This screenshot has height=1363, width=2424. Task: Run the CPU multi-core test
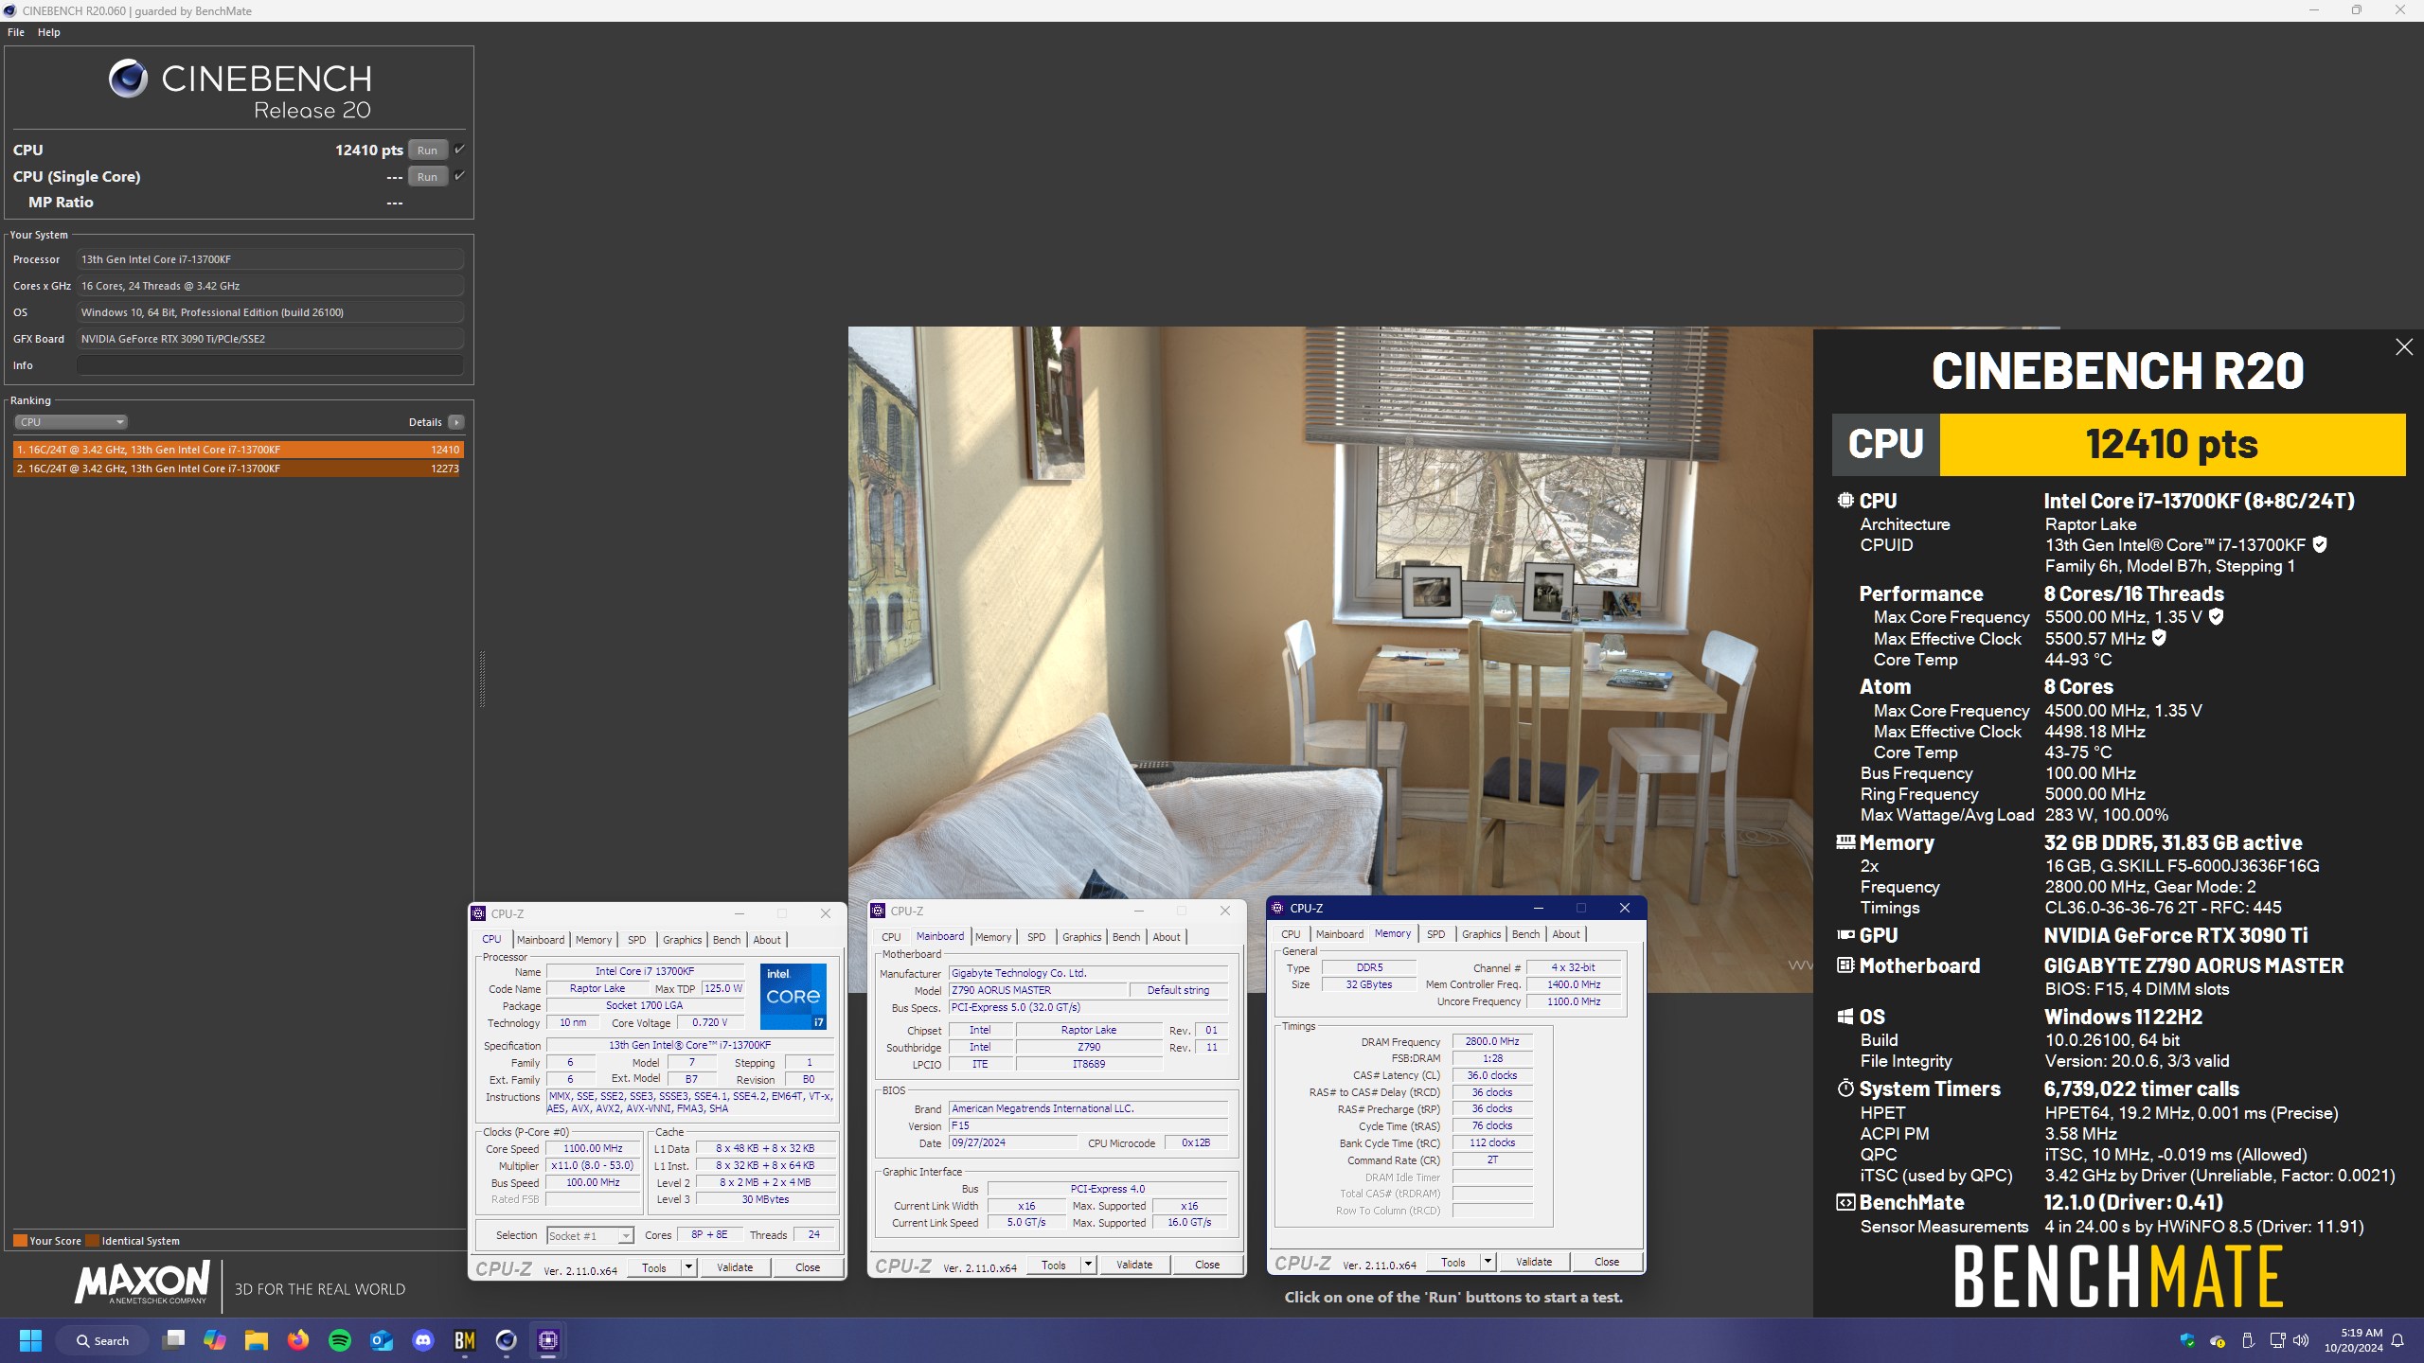pyautogui.click(x=427, y=150)
